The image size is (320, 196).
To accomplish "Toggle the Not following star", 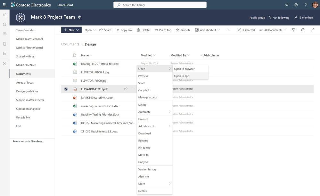I will [270, 18].
